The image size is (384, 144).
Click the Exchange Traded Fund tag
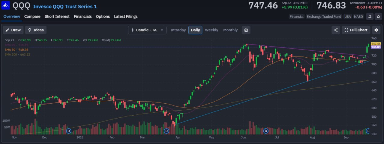click(x=324, y=17)
